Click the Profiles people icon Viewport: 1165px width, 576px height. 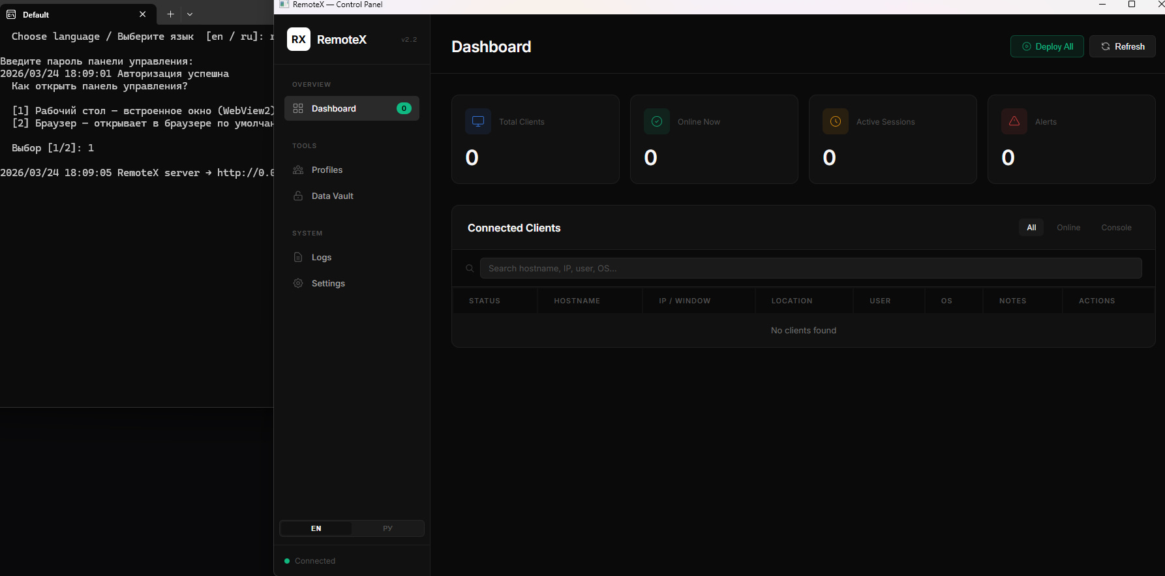(x=298, y=170)
